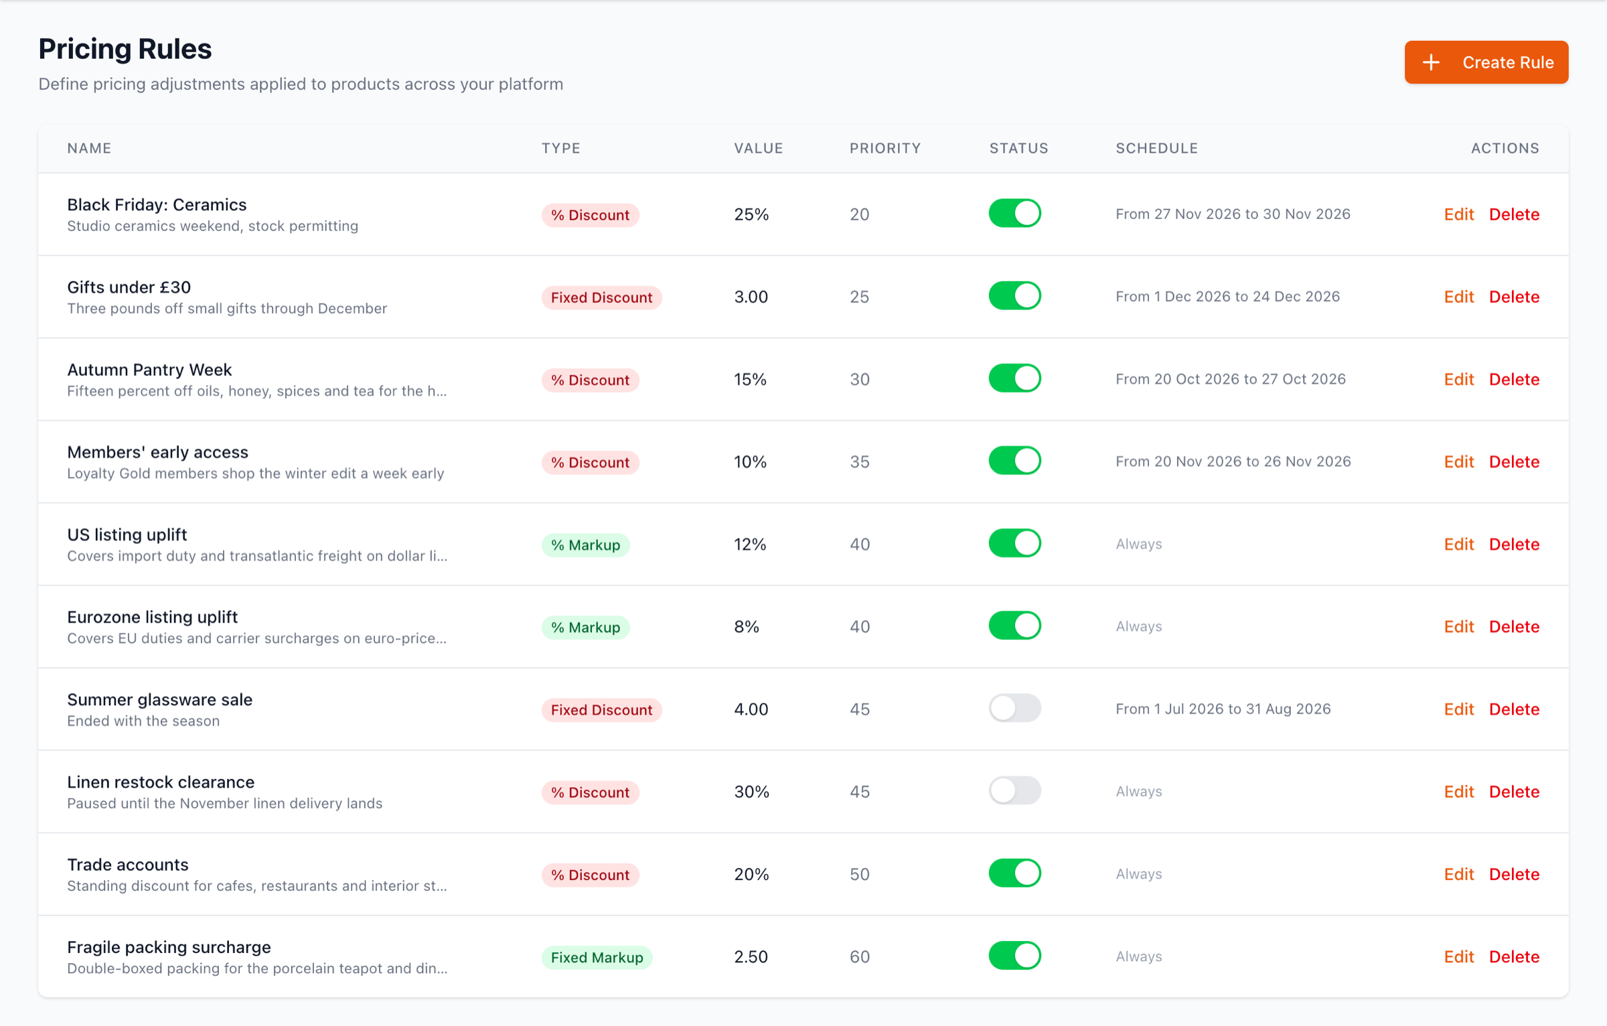Click the % Markup badge for US listing uplift
This screenshot has width=1607, height=1026.
coord(585,544)
